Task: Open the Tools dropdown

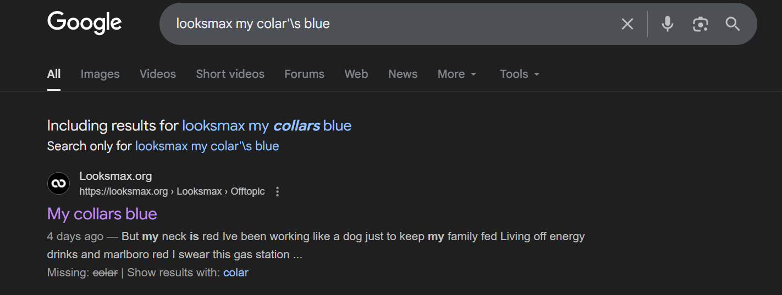Action: coord(519,74)
